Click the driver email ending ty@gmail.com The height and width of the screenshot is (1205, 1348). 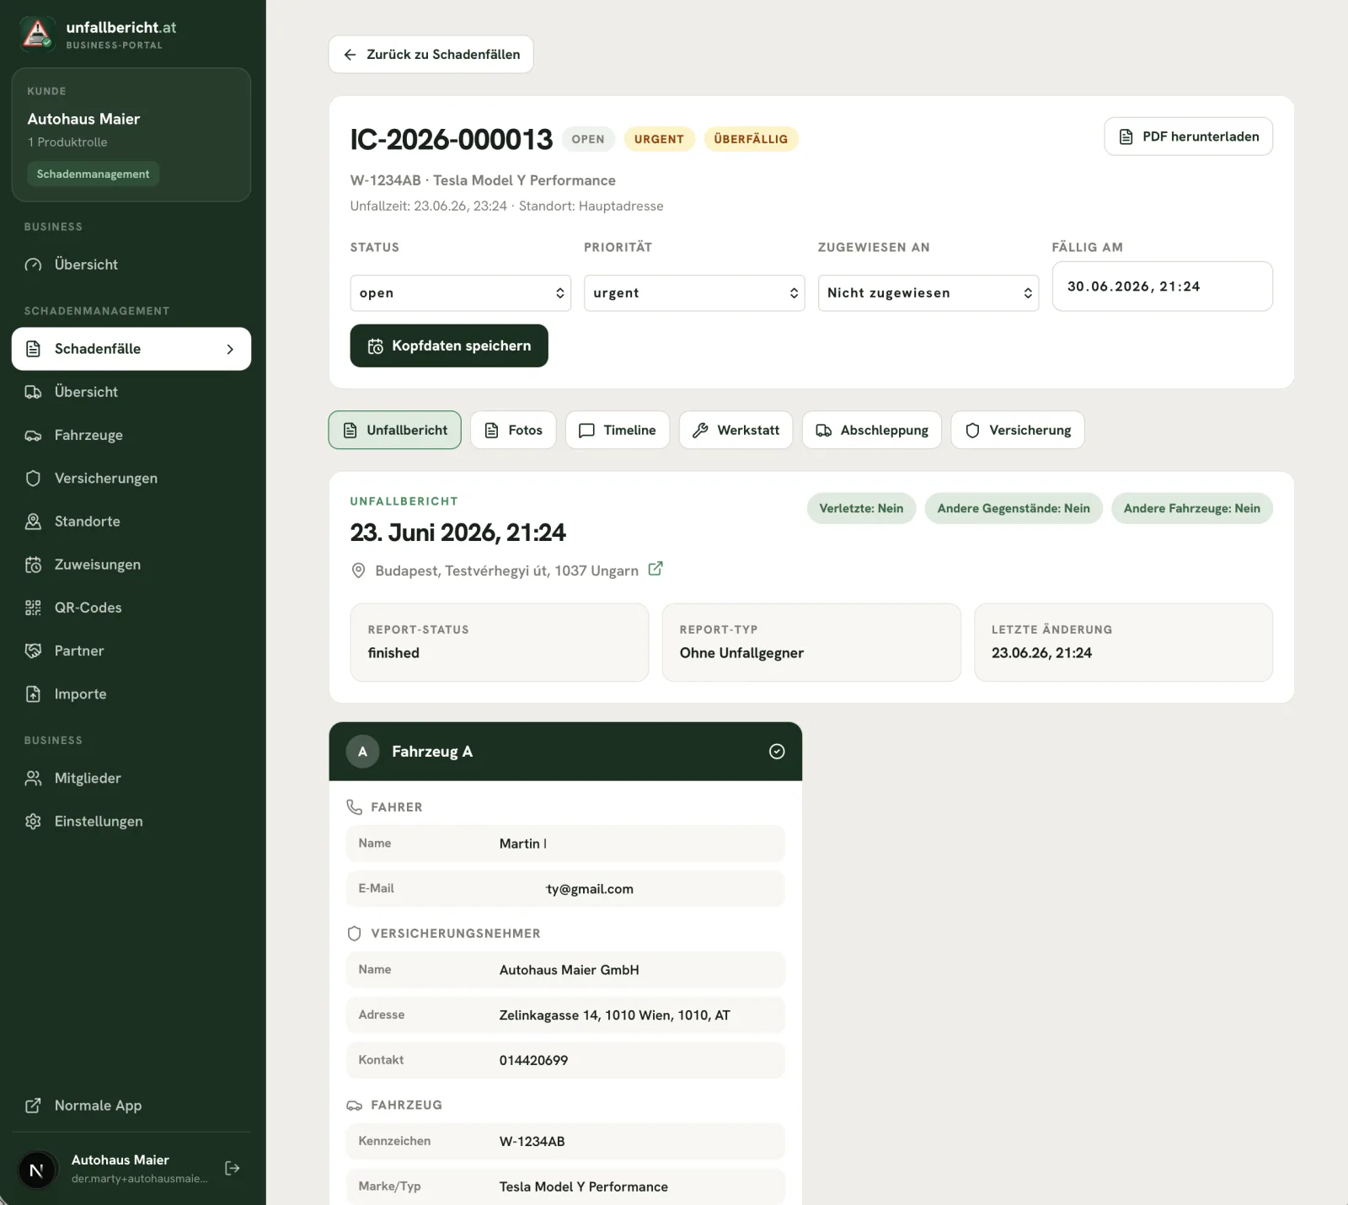[x=590, y=889]
